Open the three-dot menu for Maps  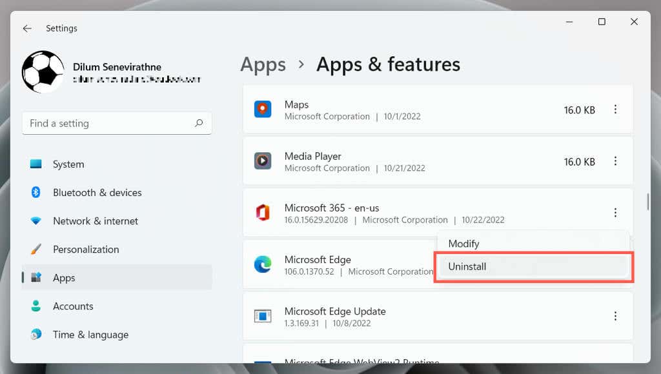(x=615, y=110)
